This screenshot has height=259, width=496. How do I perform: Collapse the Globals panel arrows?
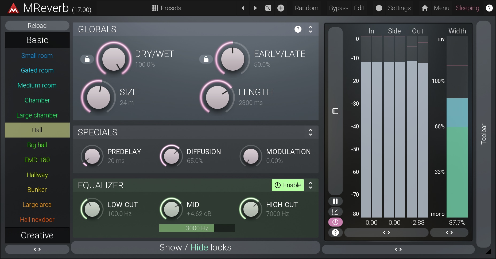click(x=310, y=29)
